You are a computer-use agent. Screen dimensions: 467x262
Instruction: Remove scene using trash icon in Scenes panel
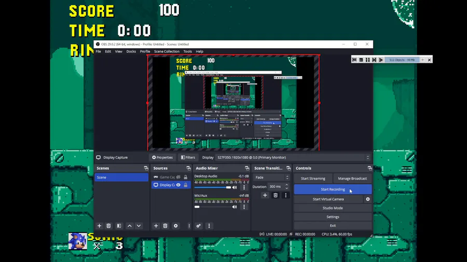pos(108,226)
